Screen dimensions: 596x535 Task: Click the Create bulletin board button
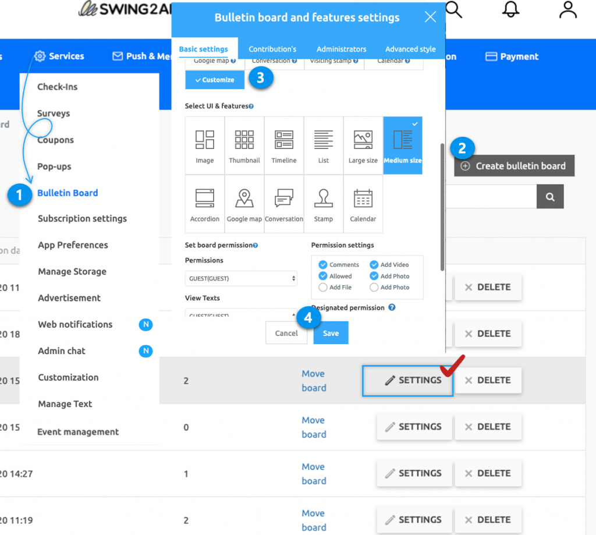(514, 165)
